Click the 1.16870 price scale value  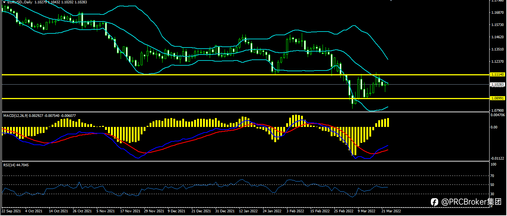tap(497, 13)
